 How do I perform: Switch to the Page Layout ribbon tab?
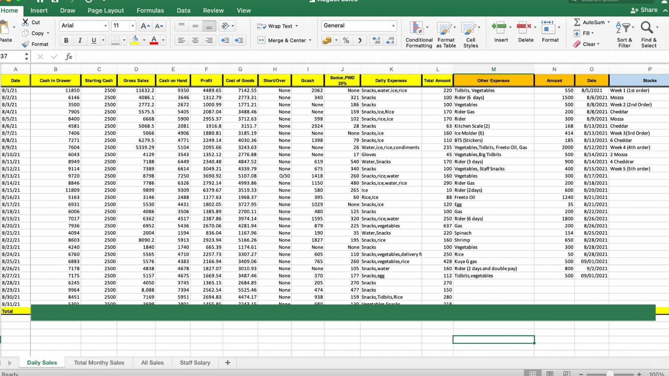(x=106, y=11)
